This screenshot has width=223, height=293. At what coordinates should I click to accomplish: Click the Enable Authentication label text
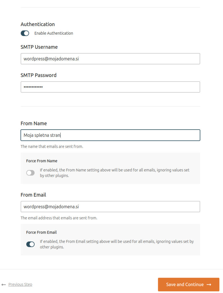[53, 33]
